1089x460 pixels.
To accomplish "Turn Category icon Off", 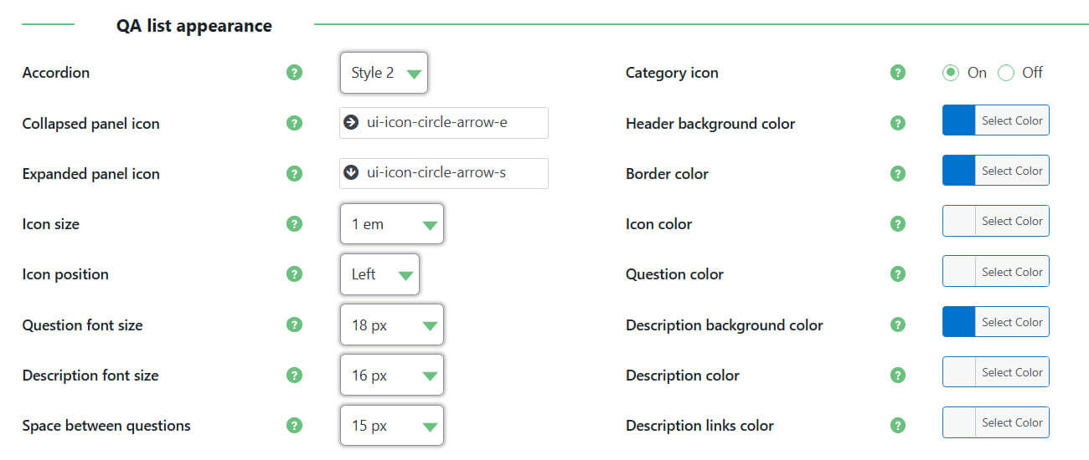I will pyautogui.click(x=1006, y=73).
